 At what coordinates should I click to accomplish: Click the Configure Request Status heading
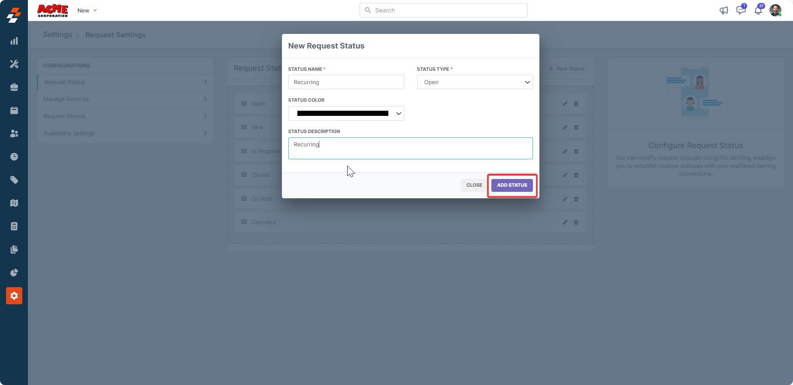(696, 146)
